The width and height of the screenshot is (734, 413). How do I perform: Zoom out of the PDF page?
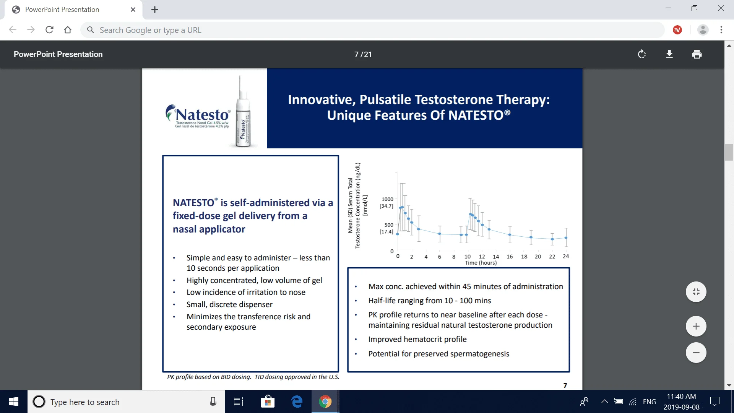tap(696, 353)
